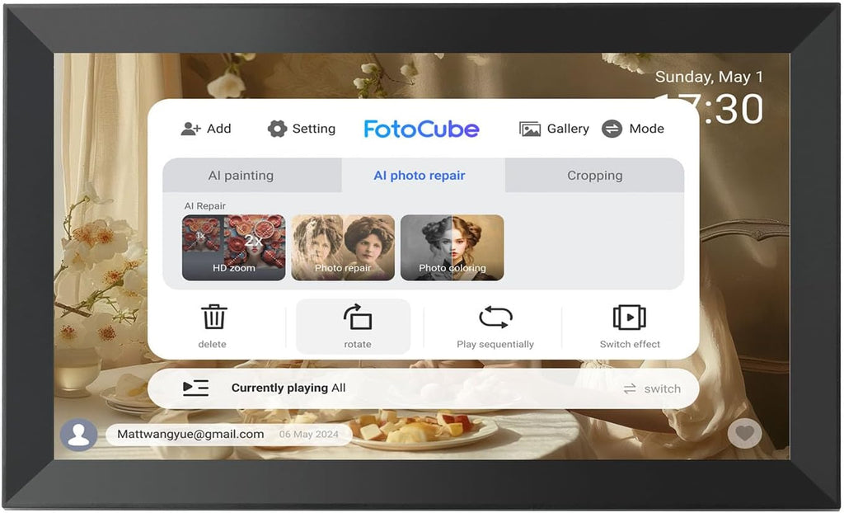Click the playlist icon beside Currently playing

point(196,388)
